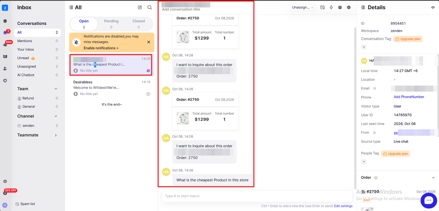Open the zenden channel
439x211 pixels.
(x=38, y=126)
